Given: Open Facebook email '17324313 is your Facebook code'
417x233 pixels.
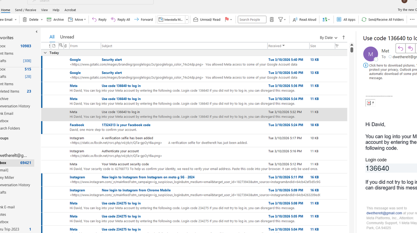Looking at the screenshot, I should click(194, 127).
